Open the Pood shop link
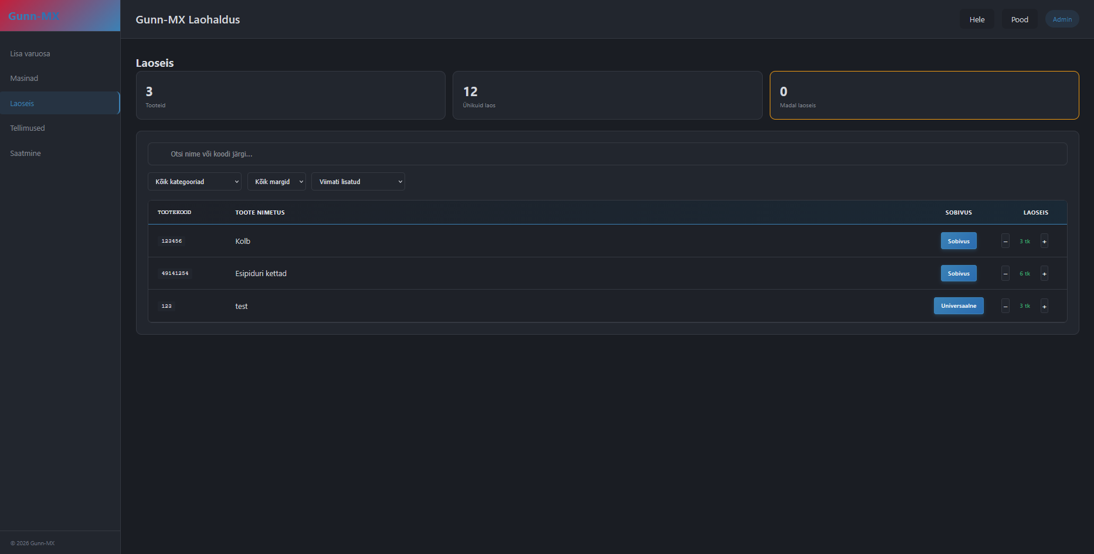The width and height of the screenshot is (1094, 554). click(1020, 19)
